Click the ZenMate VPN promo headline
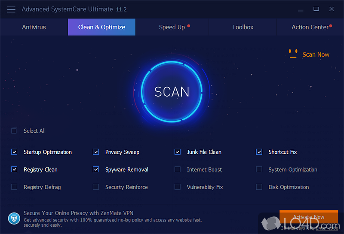This screenshot has width=344, height=234. tap(79, 213)
